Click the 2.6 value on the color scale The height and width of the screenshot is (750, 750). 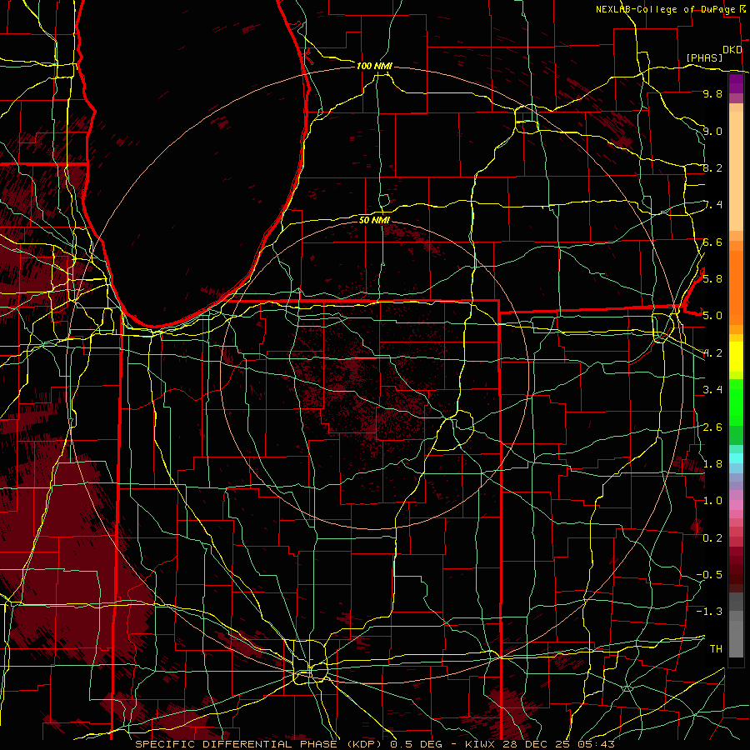pos(712,427)
